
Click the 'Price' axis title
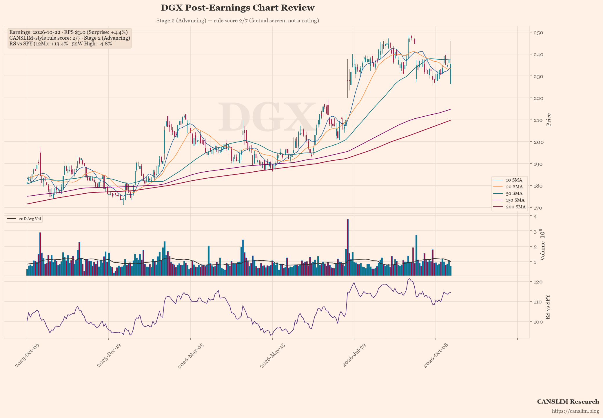point(549,120)
